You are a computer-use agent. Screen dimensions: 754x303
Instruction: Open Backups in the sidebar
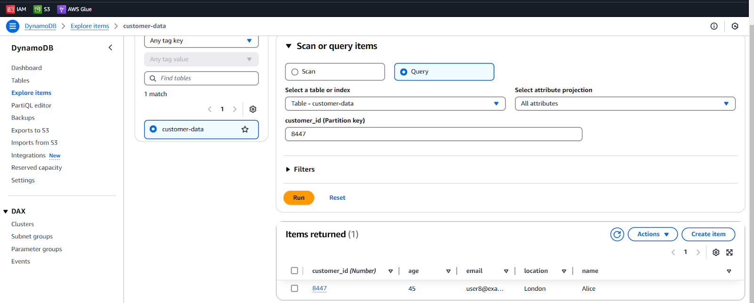click(23, 118)
